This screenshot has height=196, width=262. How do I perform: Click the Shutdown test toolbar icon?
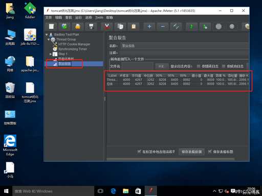232,27
